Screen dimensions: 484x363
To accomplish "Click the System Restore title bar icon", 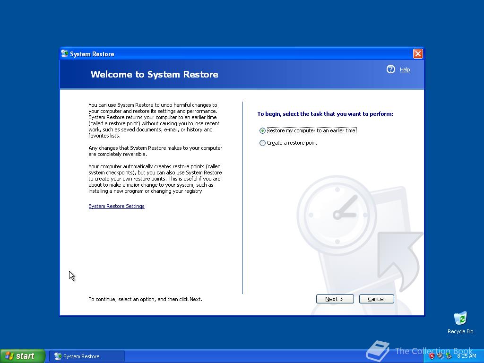I will pos(64,54).
